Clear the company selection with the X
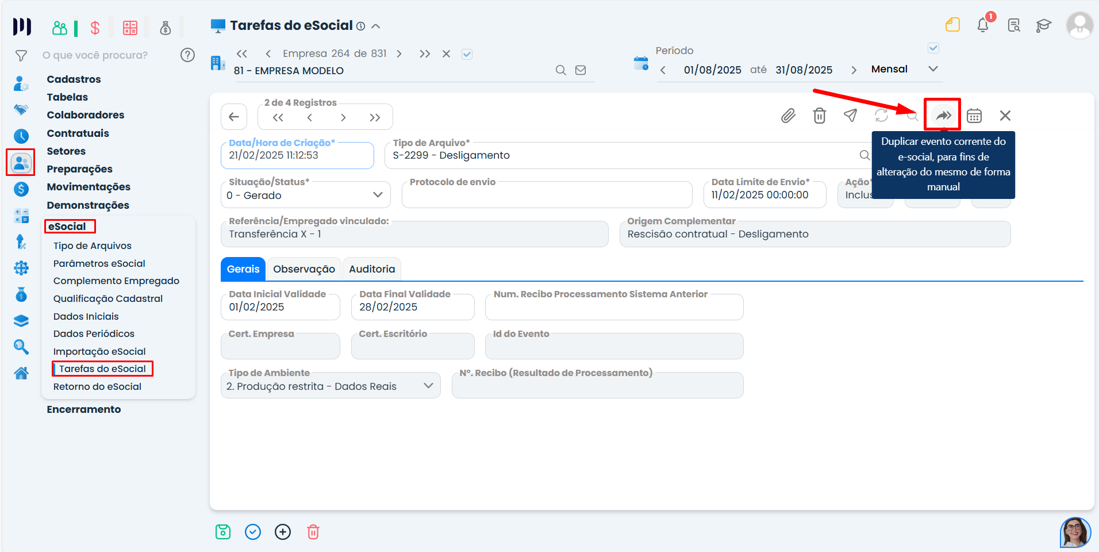 click(x=446, y=54)
